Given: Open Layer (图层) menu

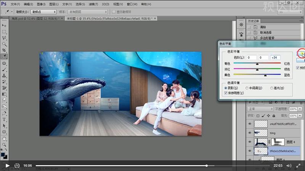Looking at the screenshot, I should click(x=54, y=4).
